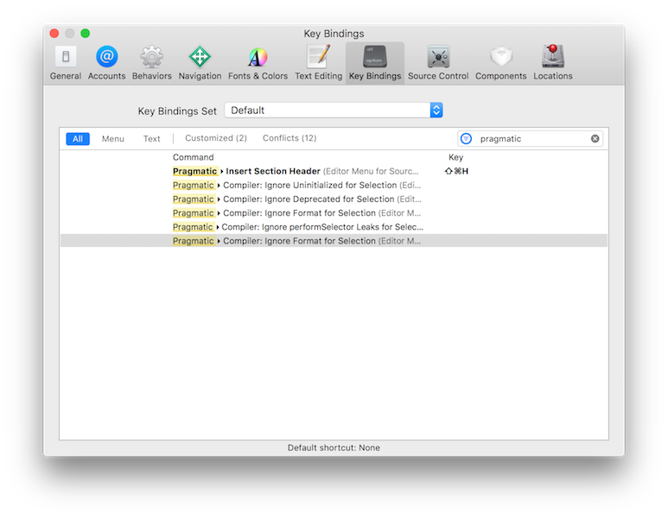
Task: Select Insert Section Header command row
Action: 334,171
